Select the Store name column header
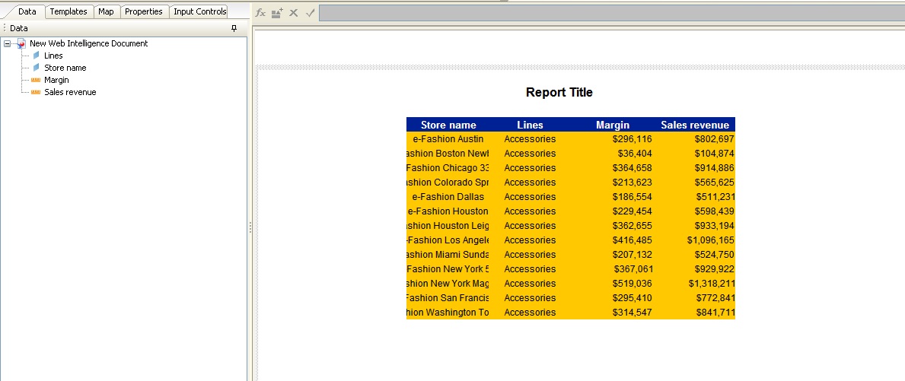Image resolution: width=905 pixels, height=381 pixels. point(448,125)
